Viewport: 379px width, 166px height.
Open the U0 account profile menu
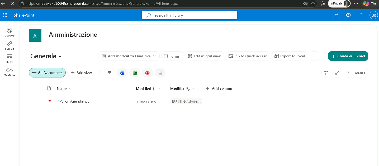(x=374, y=15)
